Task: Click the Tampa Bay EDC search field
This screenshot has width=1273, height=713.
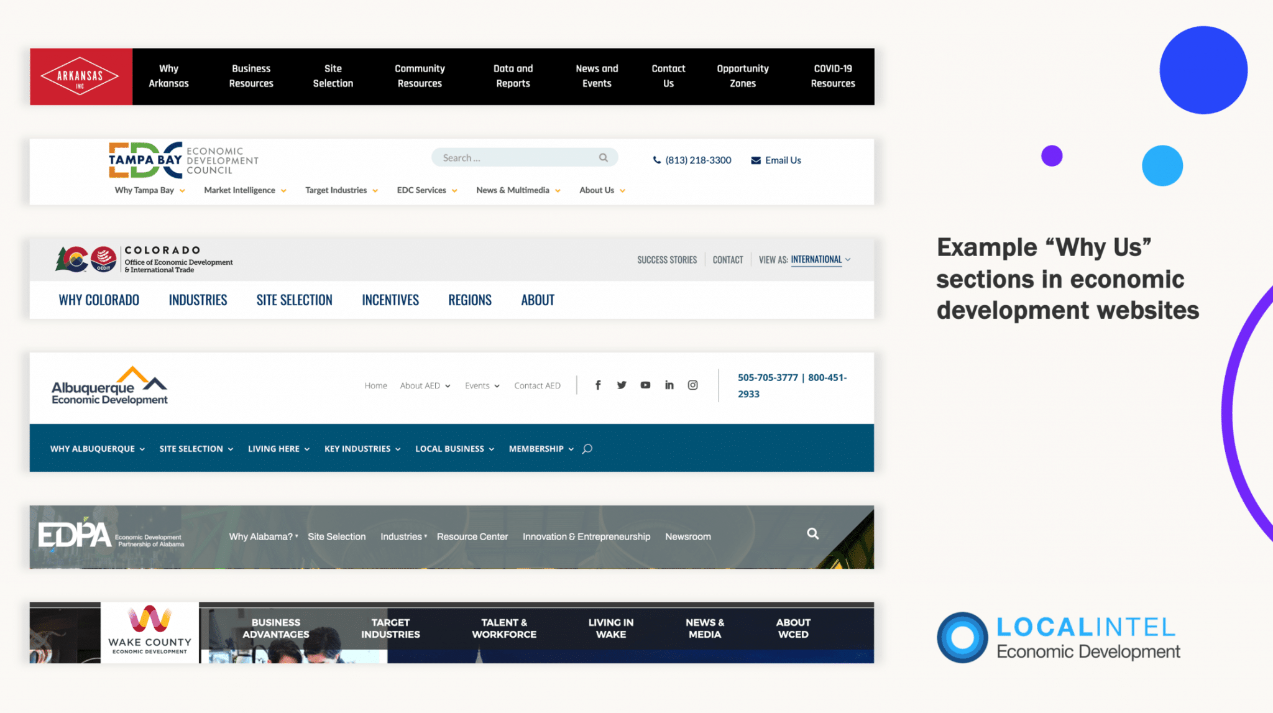Action: click(516, 158)
